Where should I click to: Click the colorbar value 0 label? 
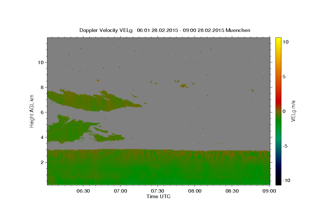[x=284, y=111]
